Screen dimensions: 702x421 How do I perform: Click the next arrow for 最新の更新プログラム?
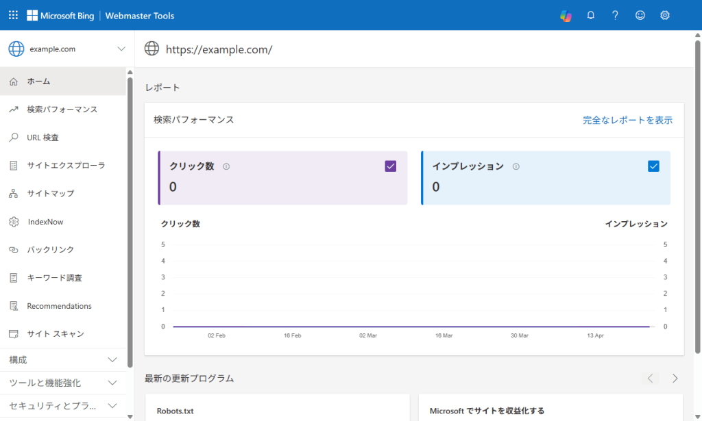(675, 378)
